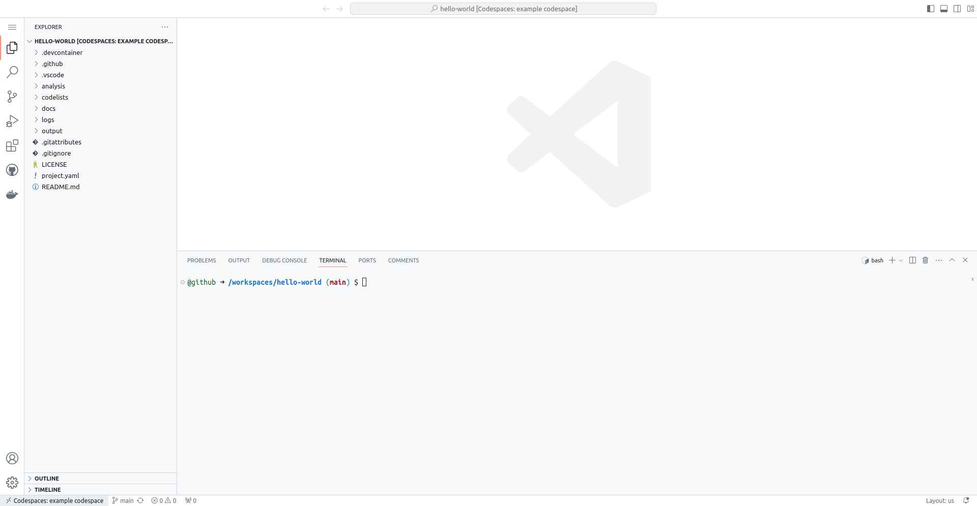977x506 pixels.
Task: Open the Run and Debug view
Action: 12,121
